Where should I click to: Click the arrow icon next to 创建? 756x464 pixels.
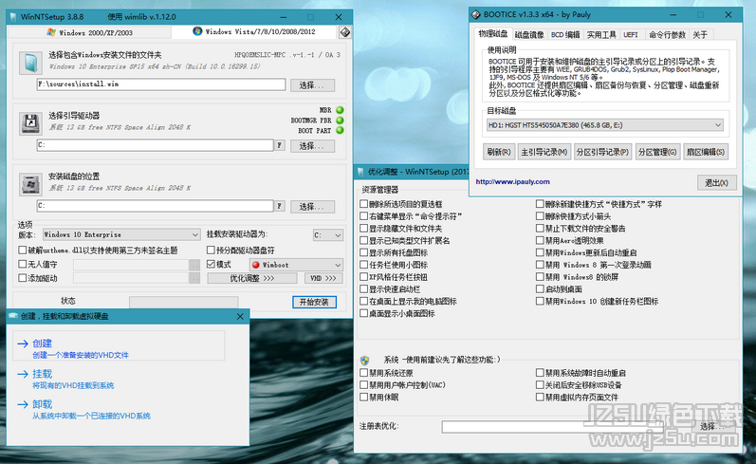[23, 343]
